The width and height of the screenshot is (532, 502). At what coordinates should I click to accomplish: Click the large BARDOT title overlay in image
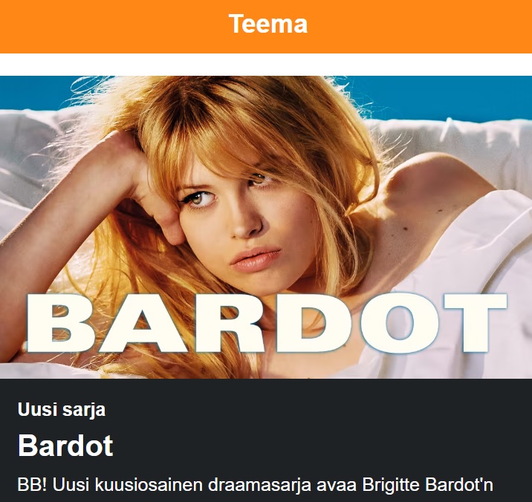click(267, 323)
